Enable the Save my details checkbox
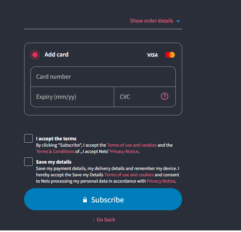Image resolution: width=241 pixels, height=232 pixels. pyautogui.click(x=28, y=162)
